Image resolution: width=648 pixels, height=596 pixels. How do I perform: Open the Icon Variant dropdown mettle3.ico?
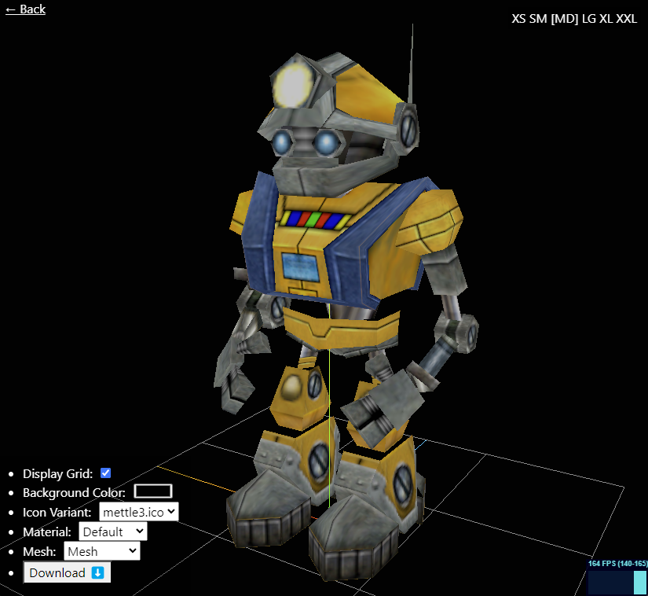(x=139, y=512)
